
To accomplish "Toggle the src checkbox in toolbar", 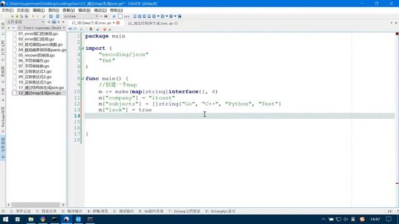I will click(x=120, y=16).
